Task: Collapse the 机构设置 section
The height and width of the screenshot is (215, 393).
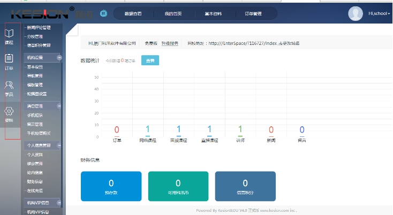Action: coord(59,58)
